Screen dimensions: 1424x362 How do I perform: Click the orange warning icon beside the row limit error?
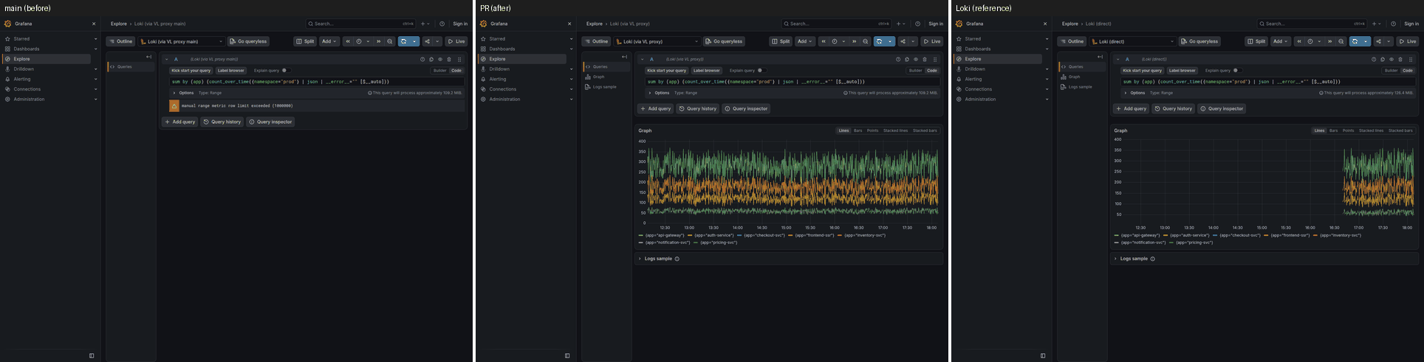click(x=174, y=105)
